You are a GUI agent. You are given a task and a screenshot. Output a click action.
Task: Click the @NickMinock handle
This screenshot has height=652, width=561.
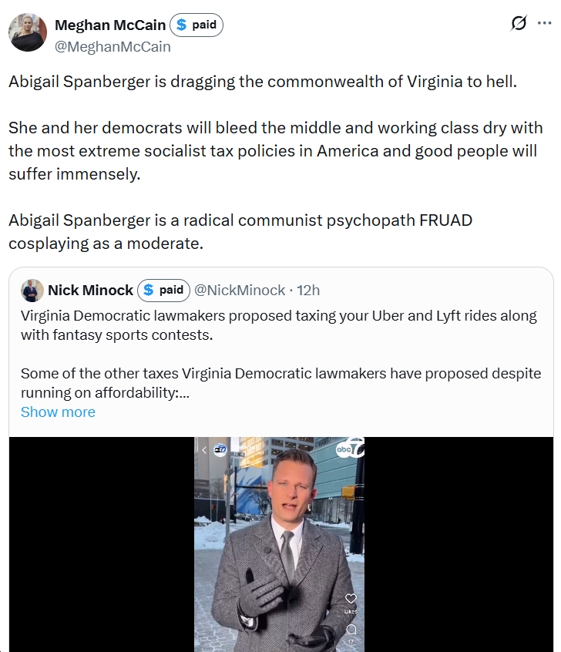pos(240,290)
